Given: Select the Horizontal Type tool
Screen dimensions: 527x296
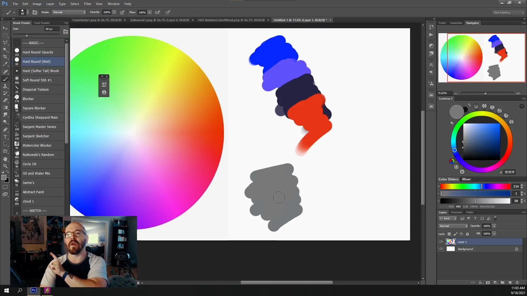Looking at the screenshot, I should [x=5, y=137].
